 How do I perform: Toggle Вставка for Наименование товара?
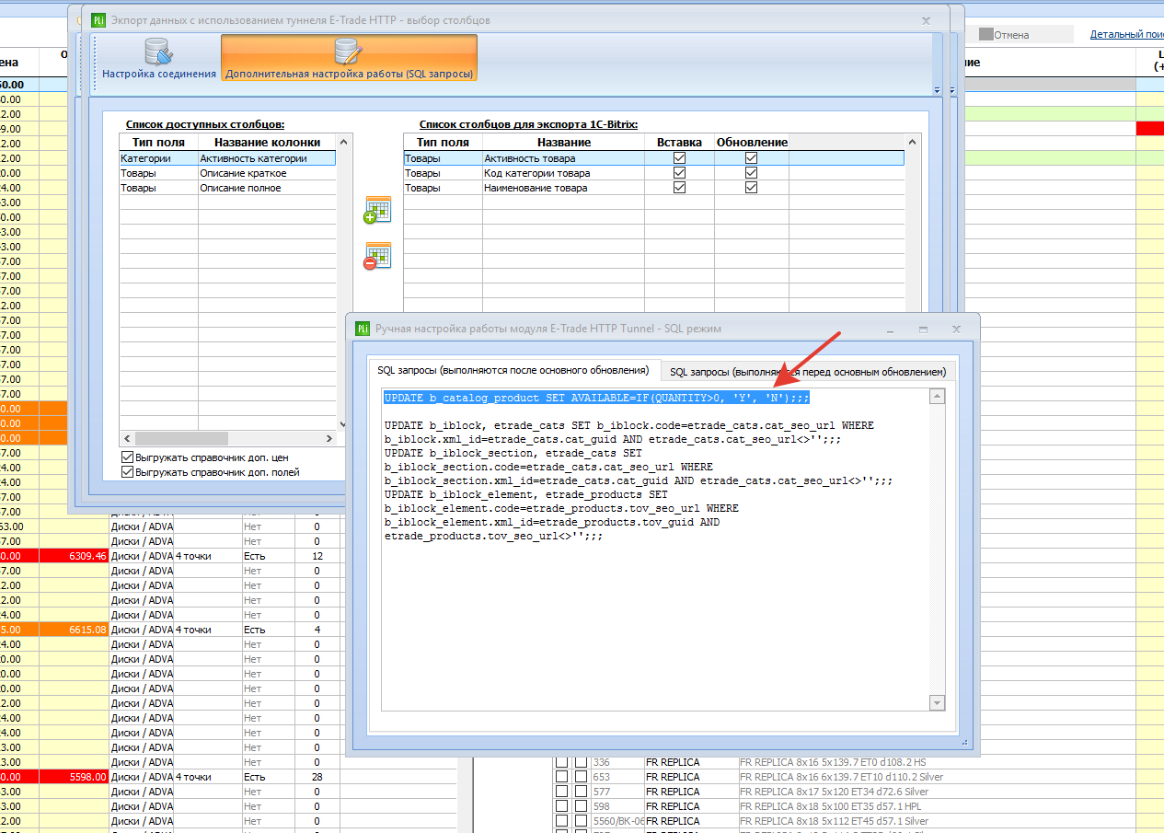680,188
